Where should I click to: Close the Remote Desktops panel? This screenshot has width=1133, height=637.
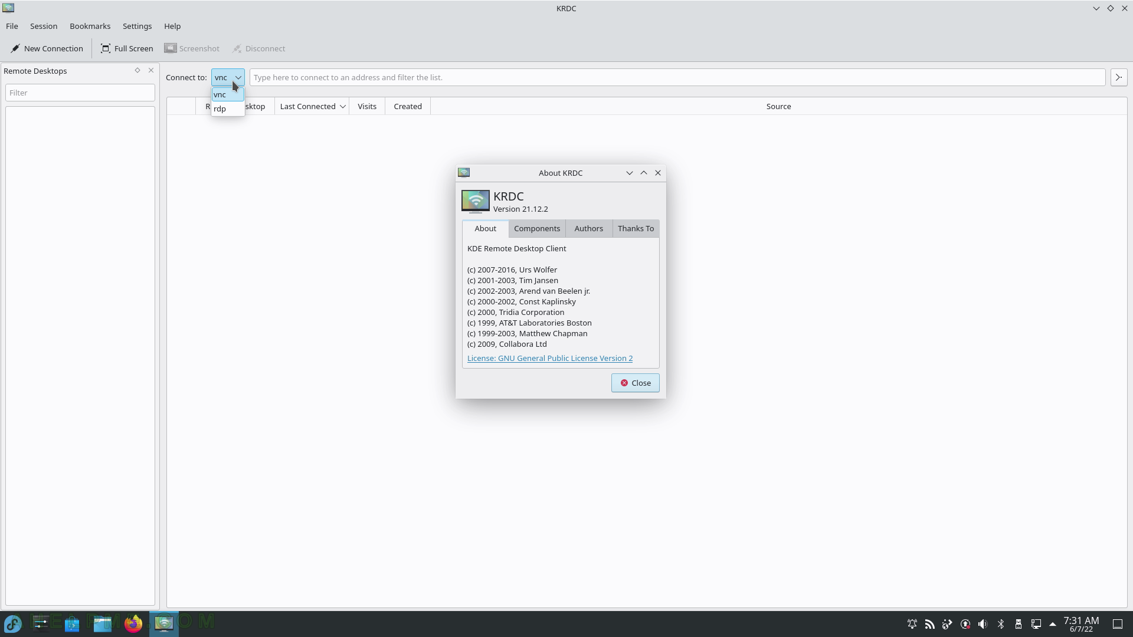click(x=151, y=70)
